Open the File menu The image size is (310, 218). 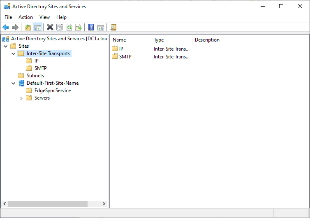click(x=8, y=17)
